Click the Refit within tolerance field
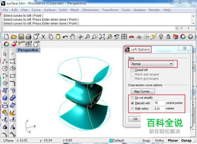 click(x=159, y=109)
